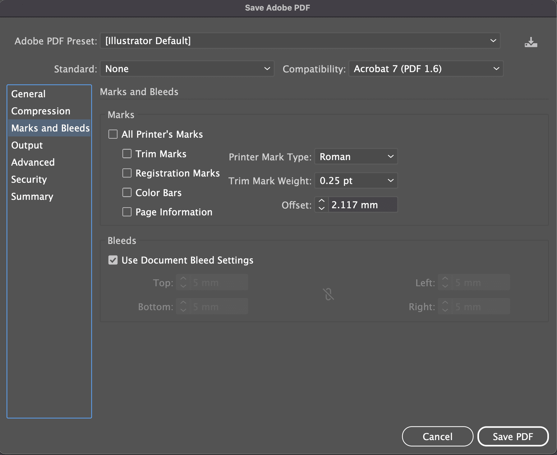Viewport: 557px width, 455px height.
Task: Select the General section
Action: 49,94
